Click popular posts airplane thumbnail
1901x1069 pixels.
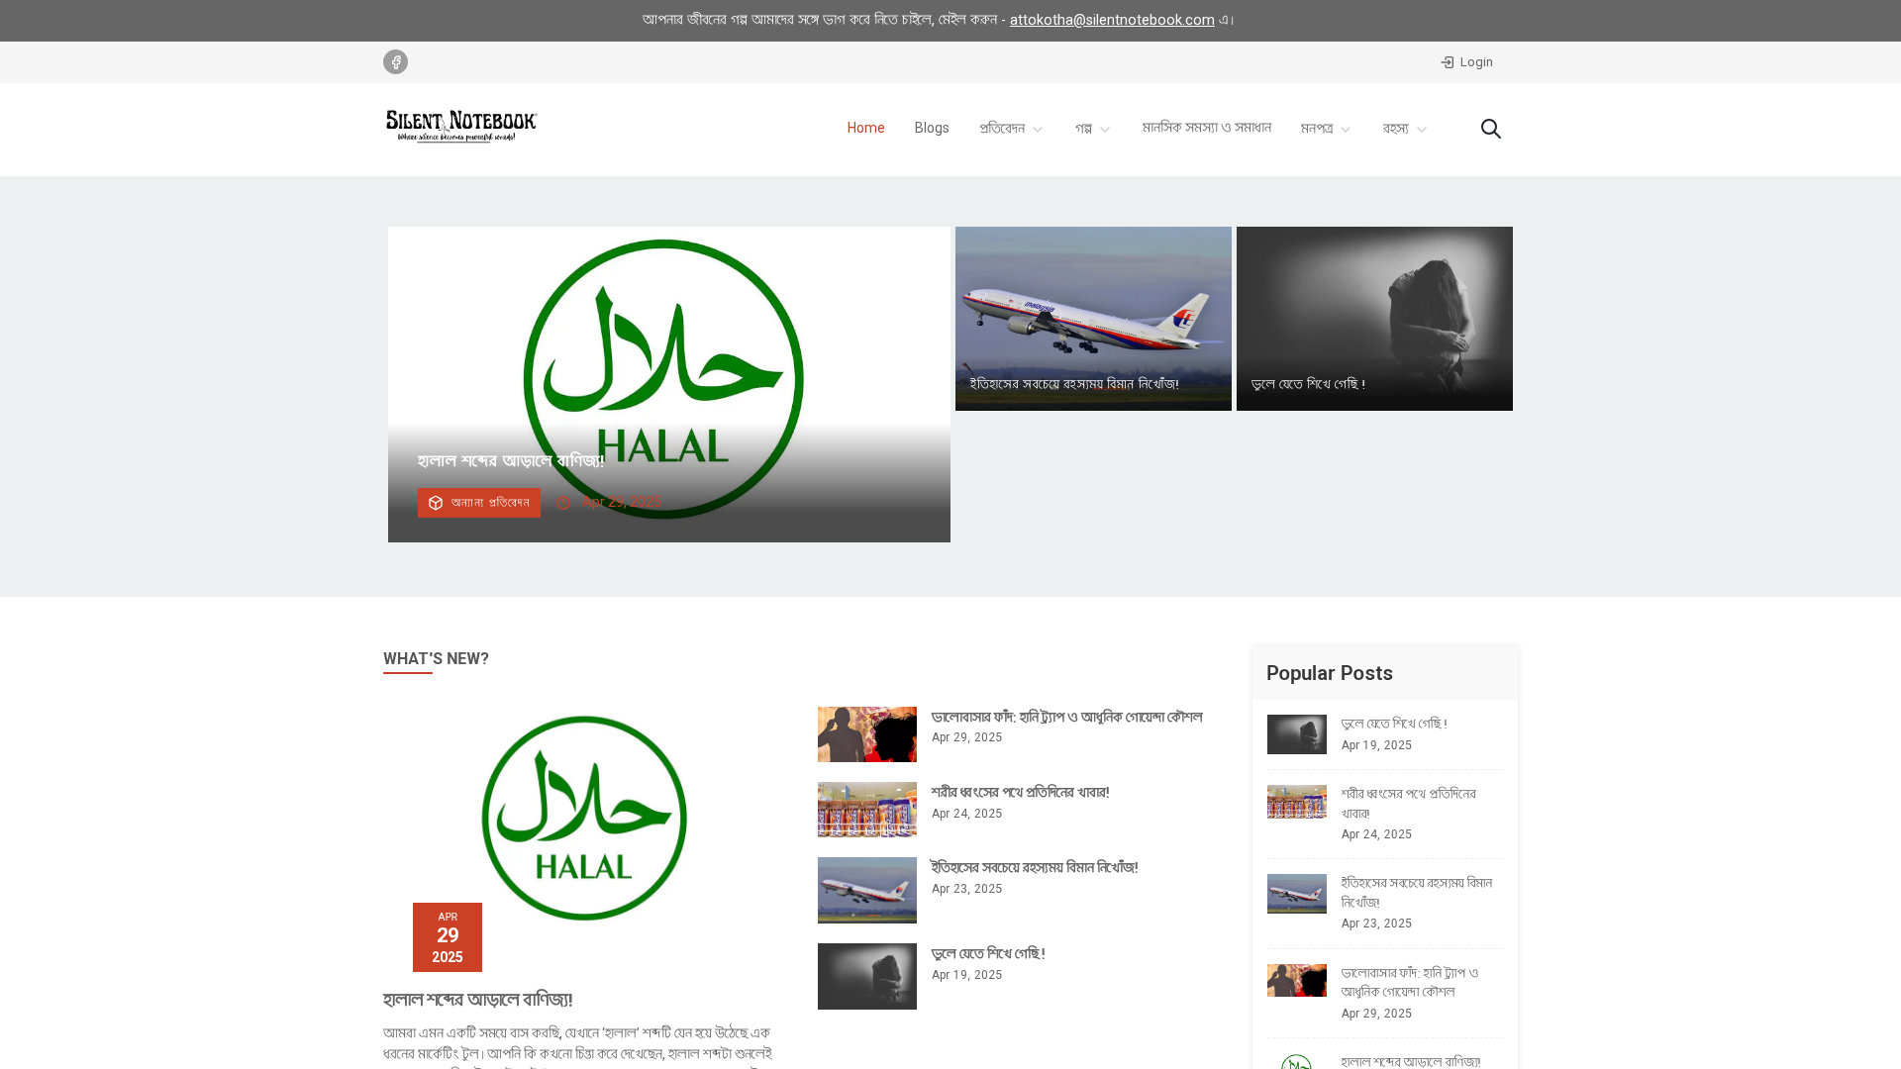coord(1297,894)
